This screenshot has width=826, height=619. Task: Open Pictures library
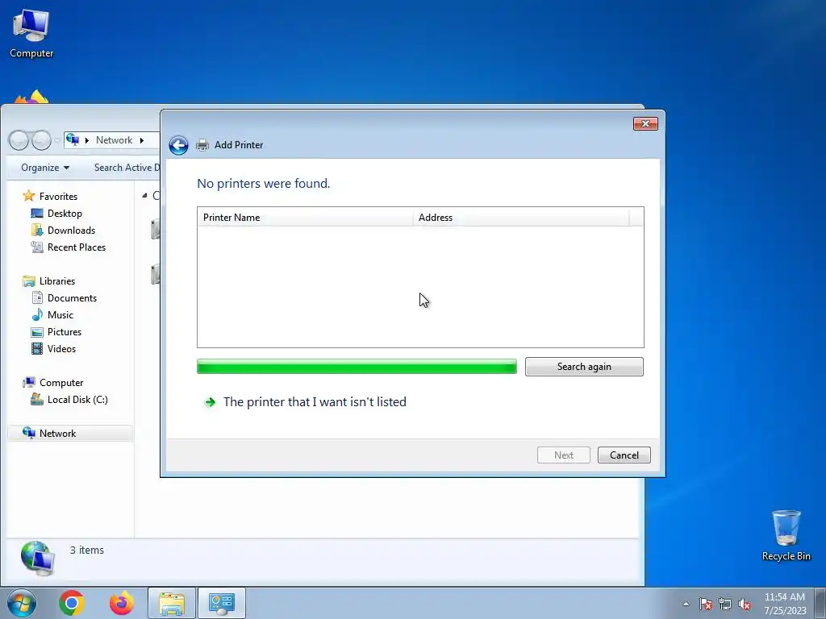(65, 331)
